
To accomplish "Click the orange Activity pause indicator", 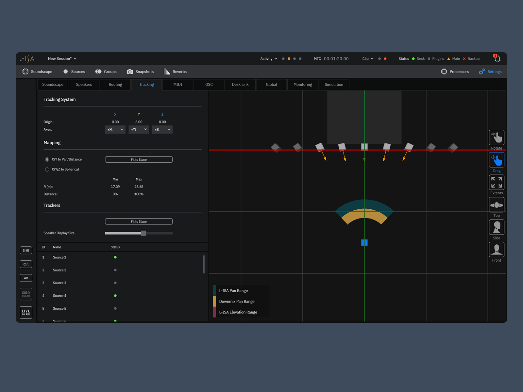I will (289, 59).
